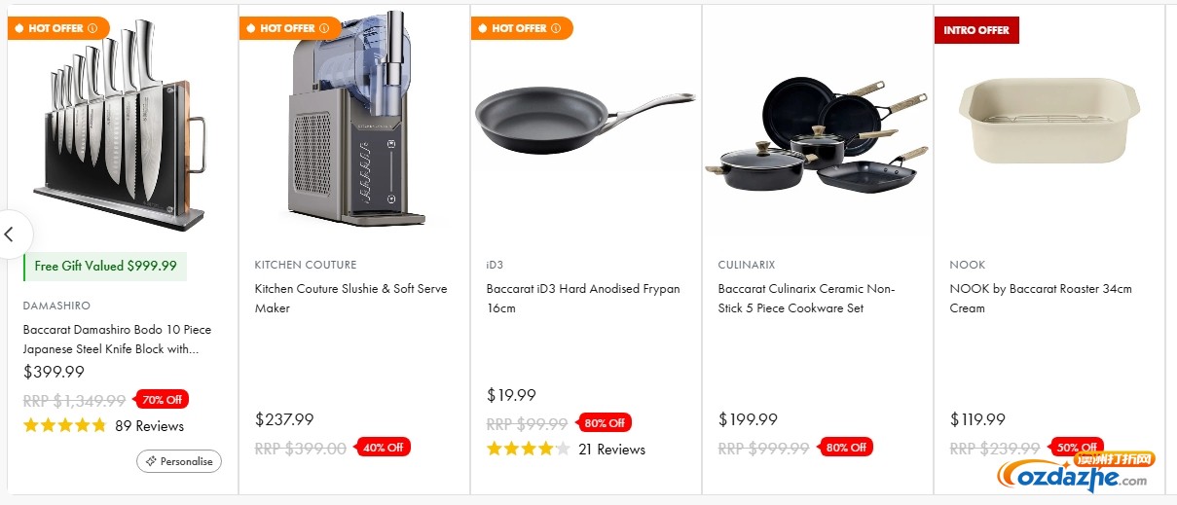
Task: Click the 70% Off tag on knife block
Action: click(164, 399)
